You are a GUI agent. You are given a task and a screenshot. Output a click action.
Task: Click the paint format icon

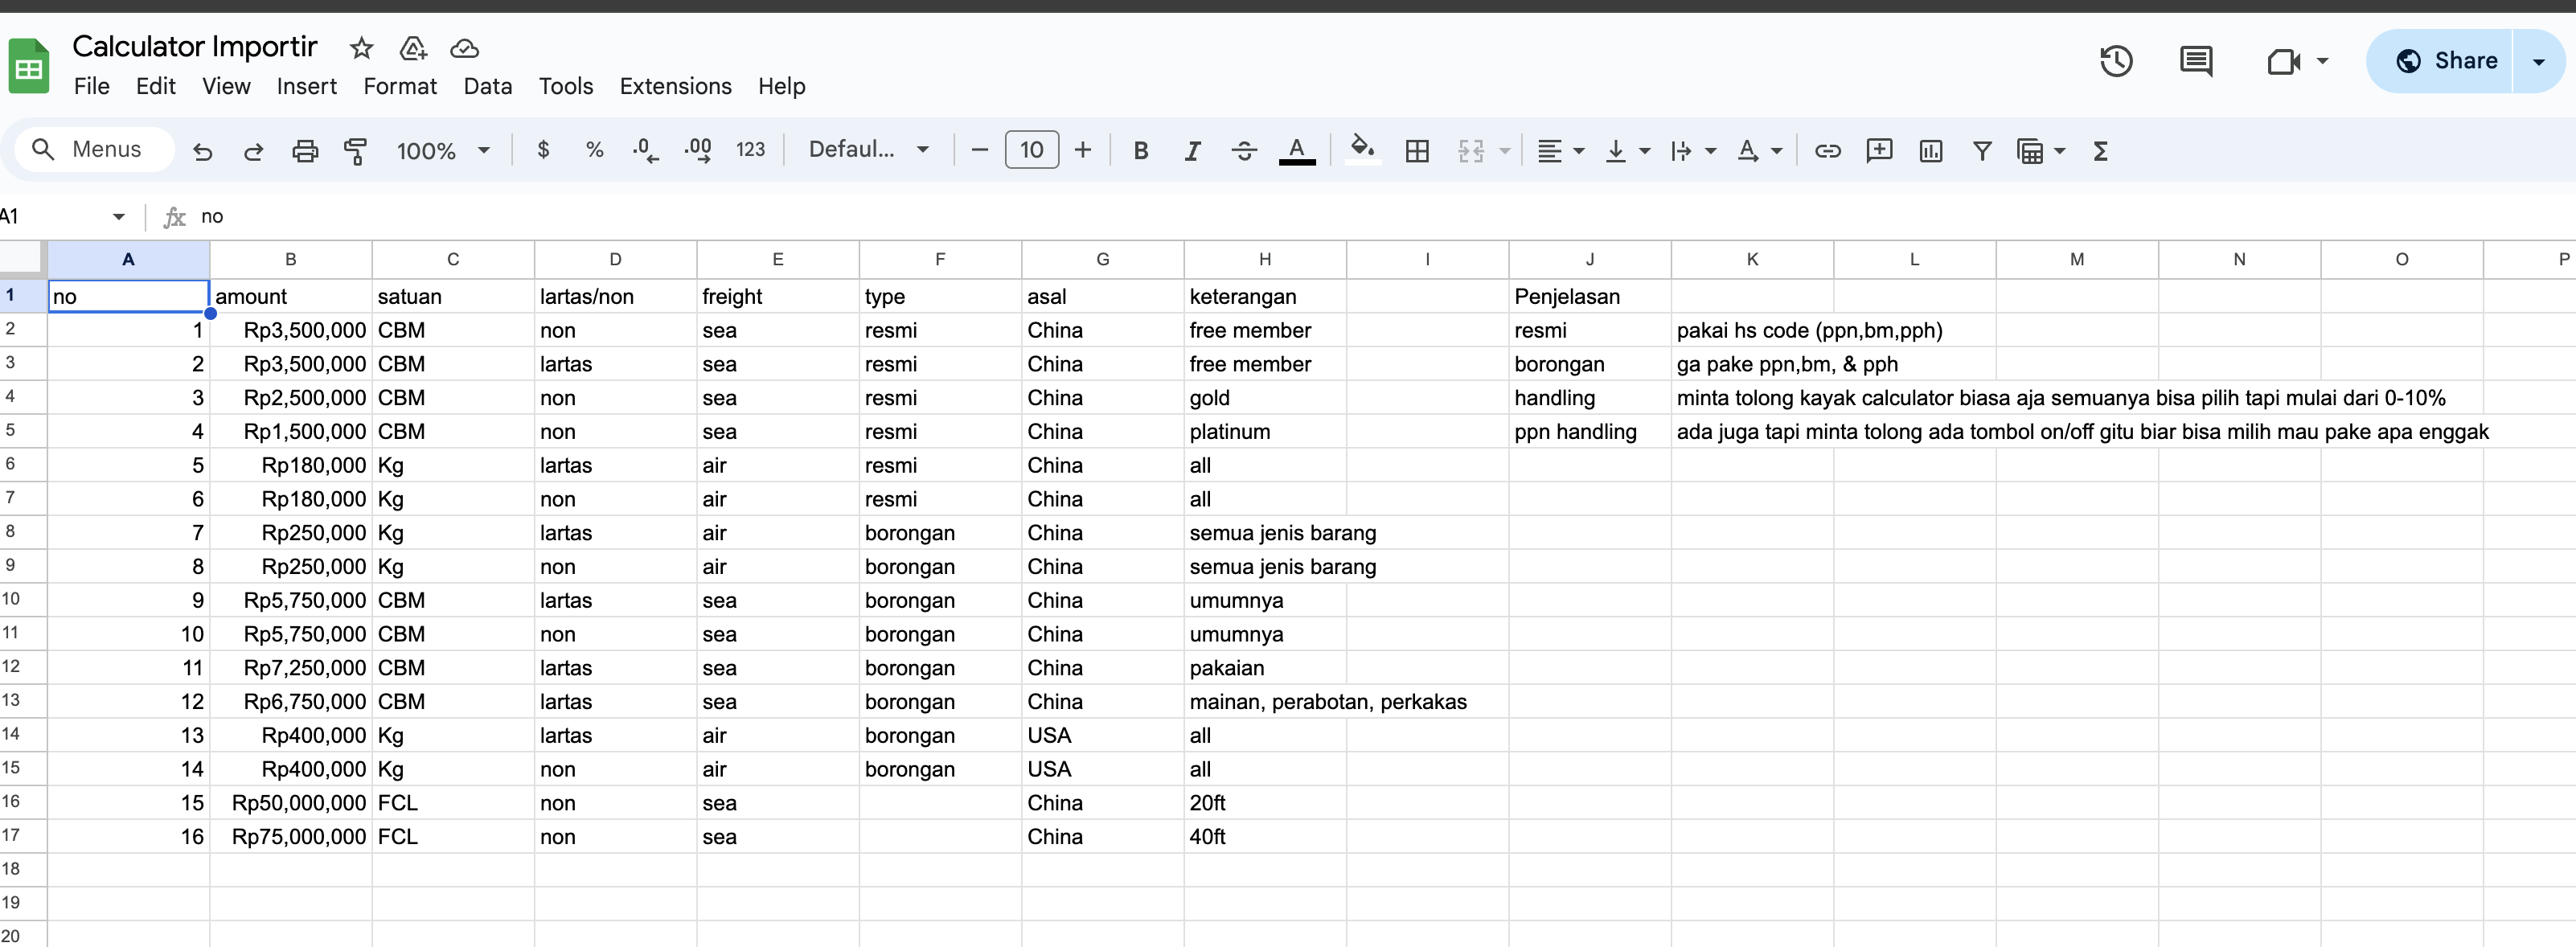tap(355, 151)
